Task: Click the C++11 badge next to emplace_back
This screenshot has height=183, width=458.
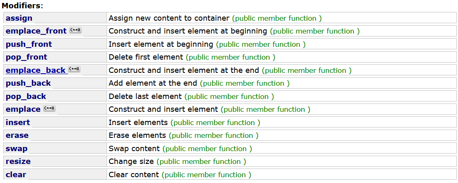Action: pos(74,70)
